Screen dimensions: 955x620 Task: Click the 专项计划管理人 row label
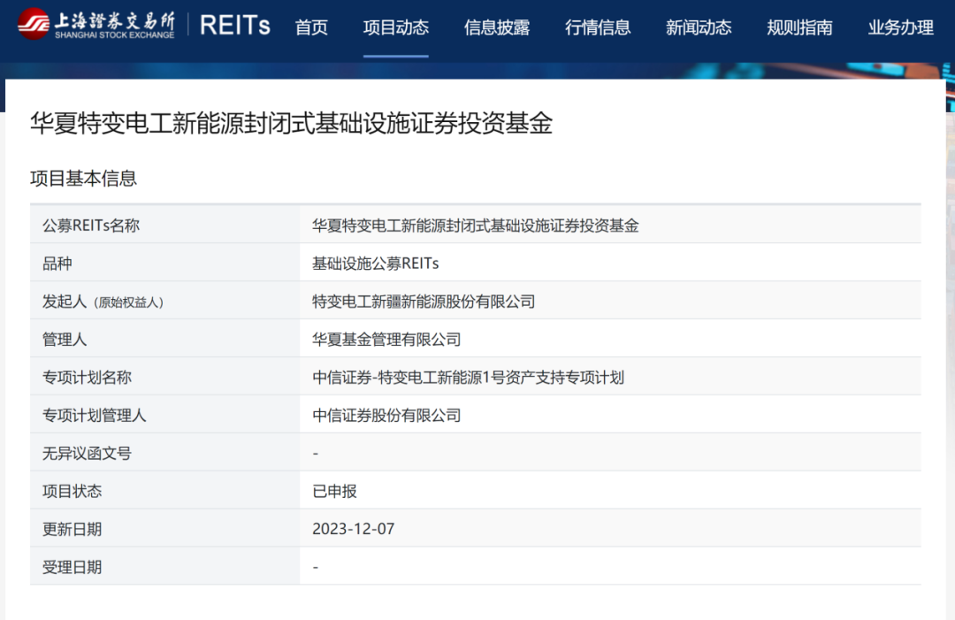pos(94,416)
